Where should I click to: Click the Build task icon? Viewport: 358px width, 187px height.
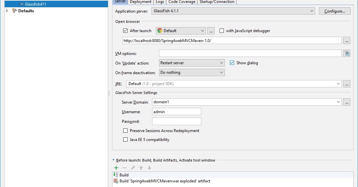[116, 175]
